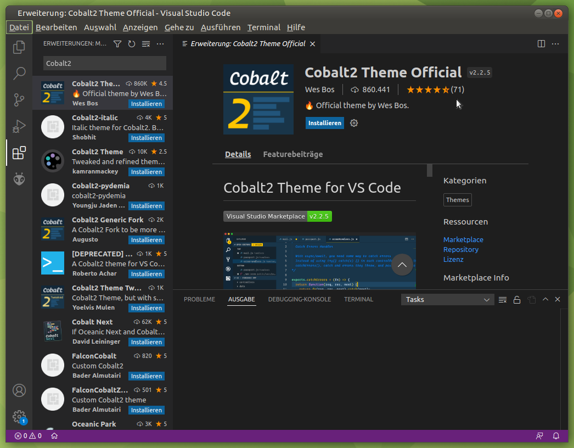Open the Extensions view icon
The width and height of the screenshot is (574, 448).
[x=19, y=153]
